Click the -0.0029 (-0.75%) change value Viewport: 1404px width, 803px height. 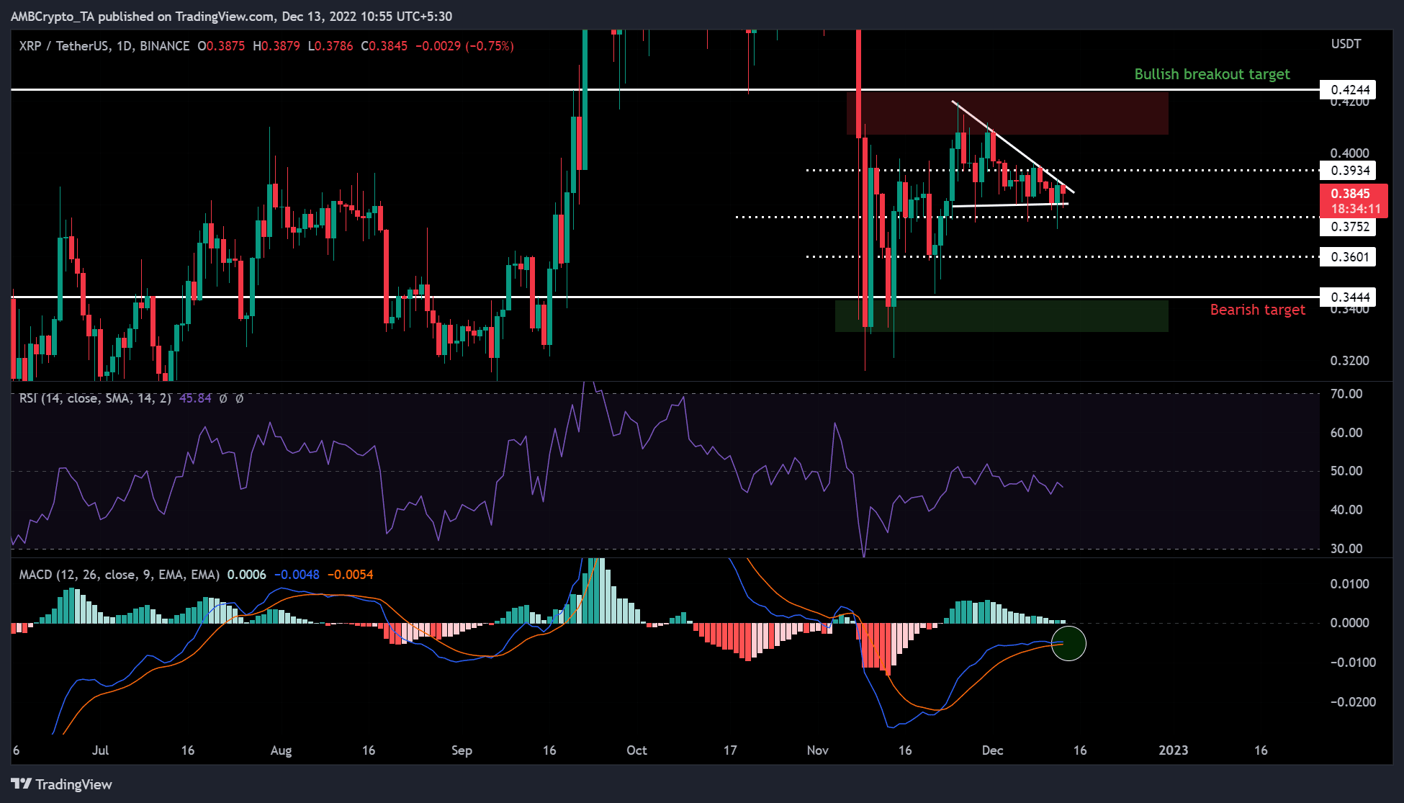point(465,46)
